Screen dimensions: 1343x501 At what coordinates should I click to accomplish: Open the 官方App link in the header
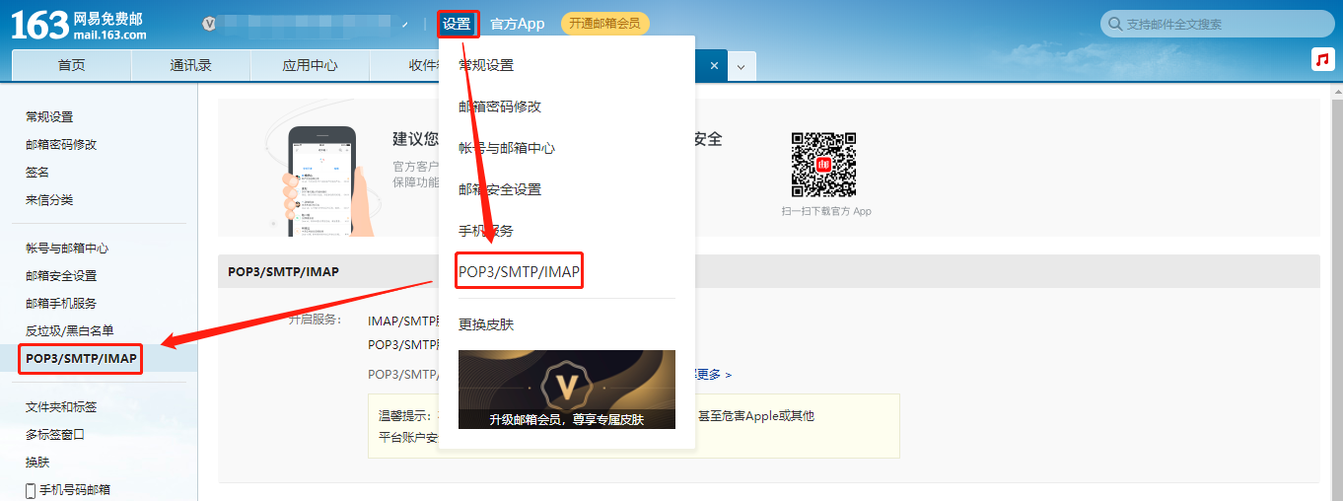click(x=518, y=24)
